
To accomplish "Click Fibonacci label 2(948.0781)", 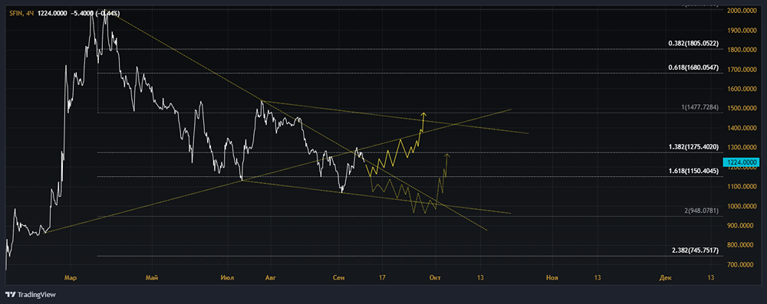I will pos(702,211).
